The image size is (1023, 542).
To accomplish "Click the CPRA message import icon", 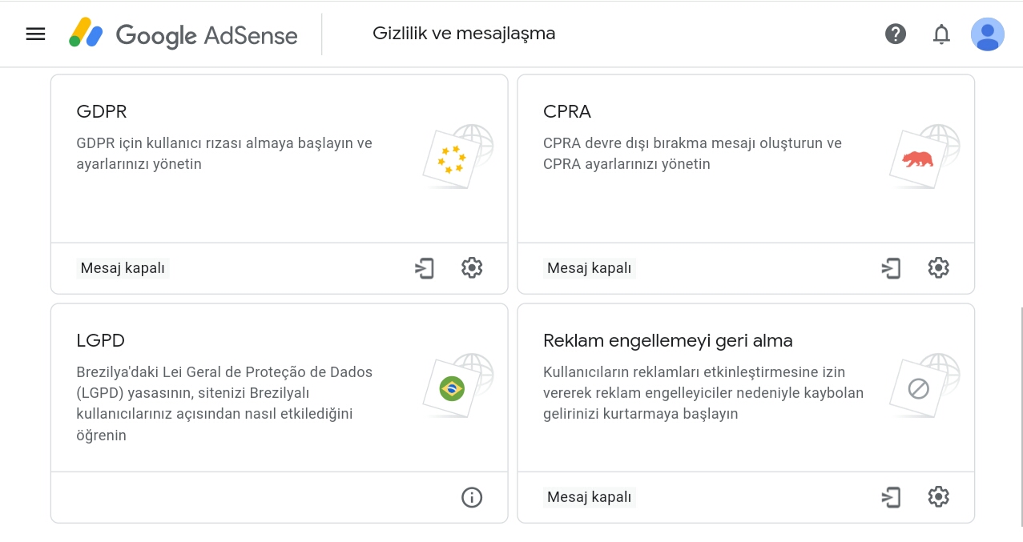I will click(891, 268).
